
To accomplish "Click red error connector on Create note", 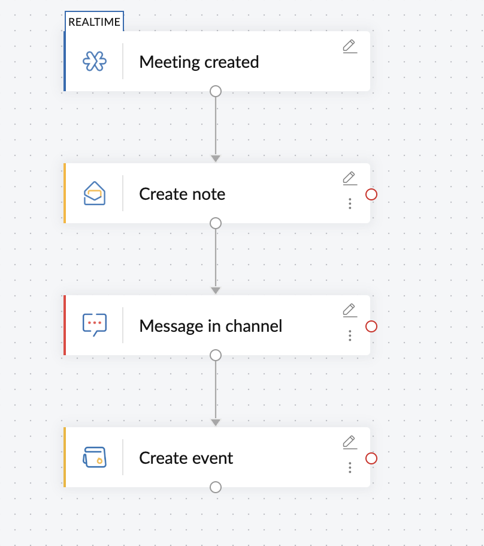I will pyautogui.click(x=371, y=194).
